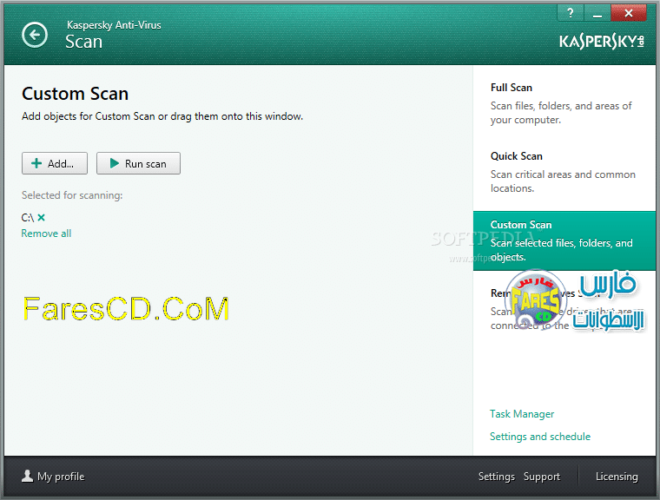Select the Full Scan option

pyautogui.click(x=564, y=103)
